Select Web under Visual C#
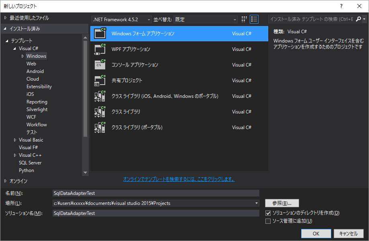 click(x=31, y=63)
